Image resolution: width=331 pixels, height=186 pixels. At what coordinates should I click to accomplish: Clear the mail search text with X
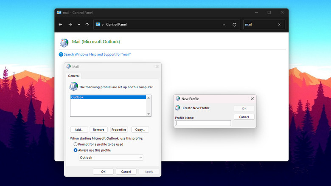pyautogui.click(x=279, y=25)
